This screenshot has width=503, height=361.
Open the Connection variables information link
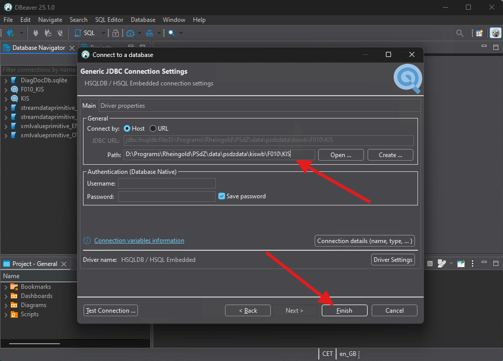pyautogui.click(x=139, y=240)
